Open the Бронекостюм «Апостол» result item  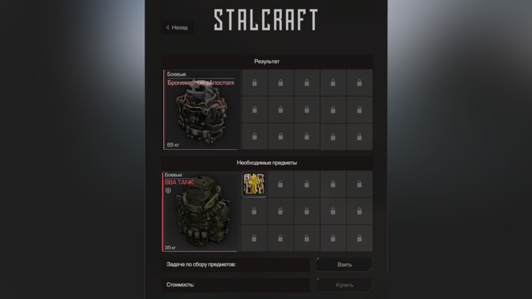202,110
